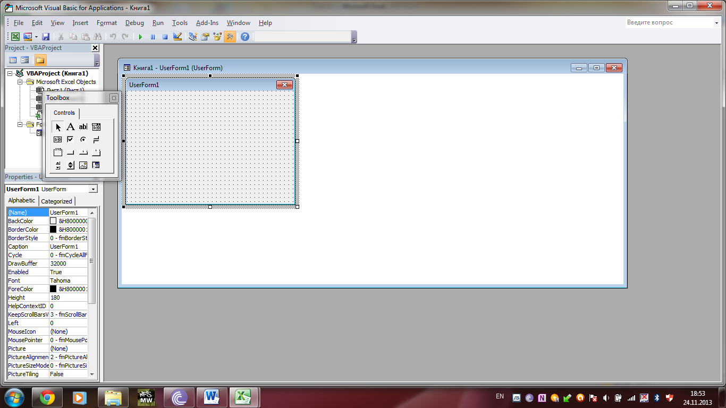
Task: Click the Break pause icon in the toolbar
Action: coord(153,37)
